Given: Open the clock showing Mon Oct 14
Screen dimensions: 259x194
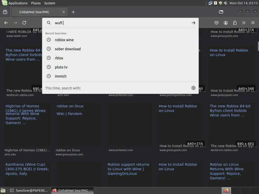Looking at the screenshot, I should click(244, 3).
